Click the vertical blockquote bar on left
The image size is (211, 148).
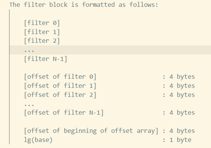tap(9, 77)
